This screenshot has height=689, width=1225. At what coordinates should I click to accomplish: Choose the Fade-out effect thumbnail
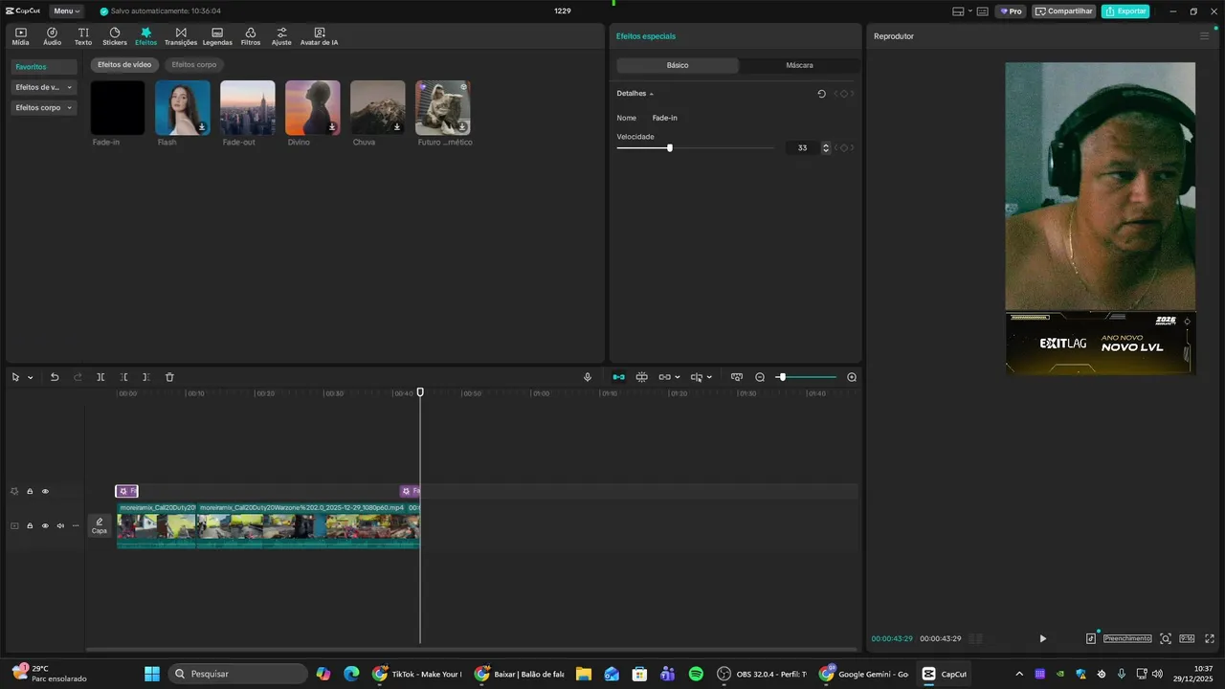(248, 107)
